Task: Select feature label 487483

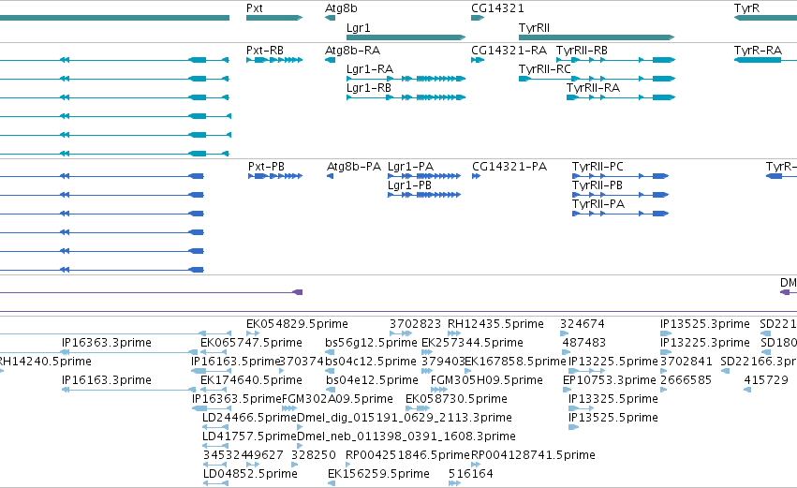Action: (584, 343)
